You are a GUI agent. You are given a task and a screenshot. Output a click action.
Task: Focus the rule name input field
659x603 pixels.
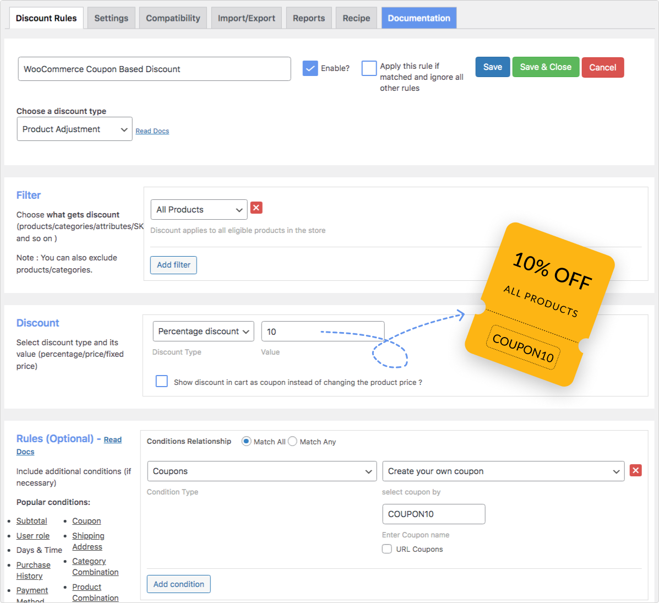click(154, 69)
